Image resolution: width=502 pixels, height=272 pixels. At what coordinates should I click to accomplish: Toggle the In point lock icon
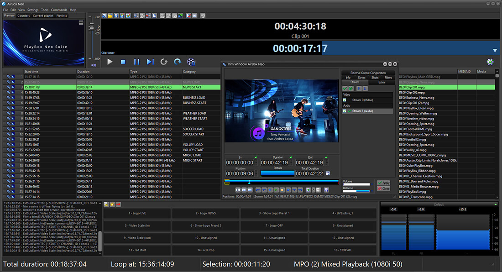[x=256, y=157]
